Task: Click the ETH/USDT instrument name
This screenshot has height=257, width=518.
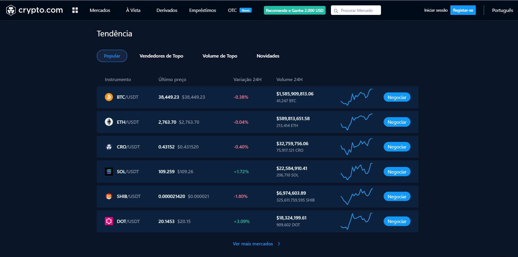Action: [128, 122]
